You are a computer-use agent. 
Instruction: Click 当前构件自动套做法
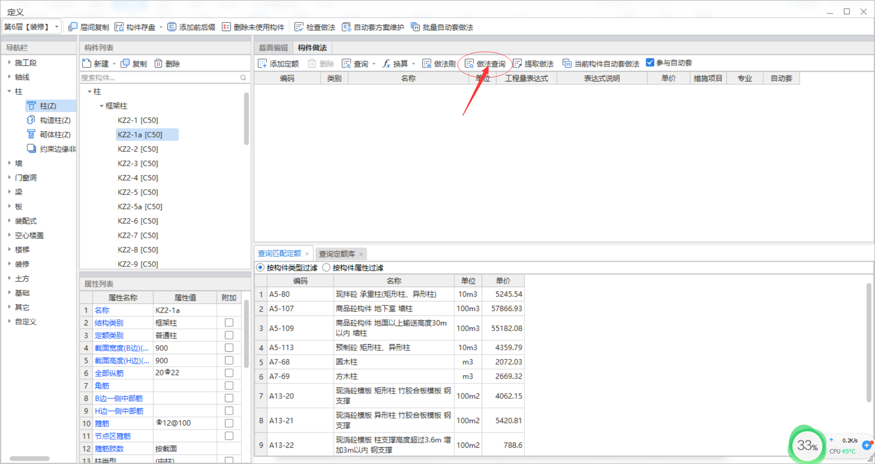pos(601,63)
